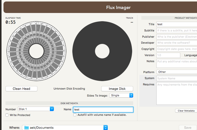Toggle Autofill with volume name checkbox
The width and height of the screenshot is (197, 130).
click(x=75, y=115)
